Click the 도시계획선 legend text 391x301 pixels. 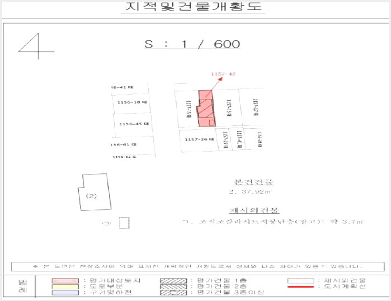pos(345,286)
